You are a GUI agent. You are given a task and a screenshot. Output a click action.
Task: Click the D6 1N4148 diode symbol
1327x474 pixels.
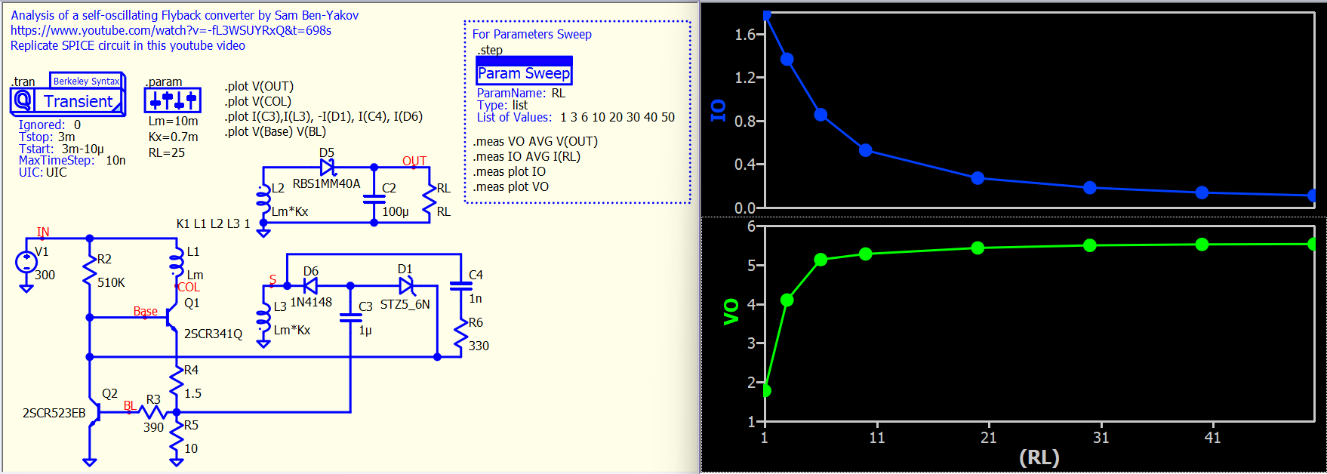pos(309,285)
